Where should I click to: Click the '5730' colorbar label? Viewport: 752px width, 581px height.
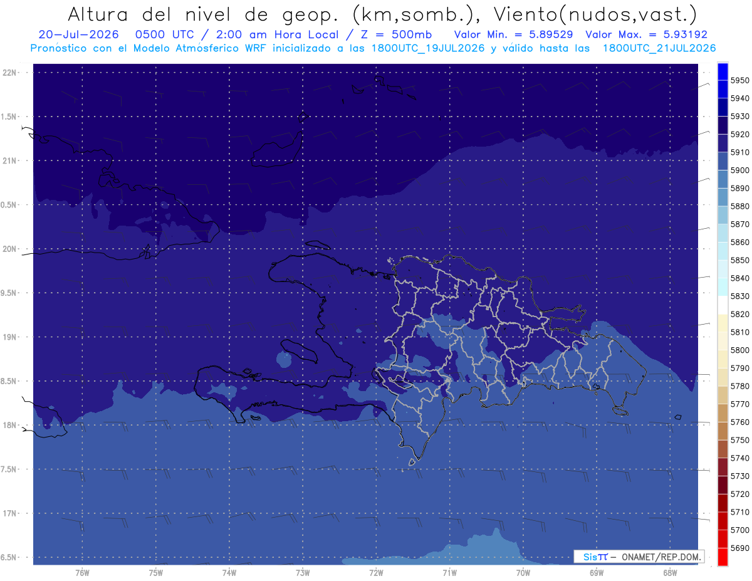[739, 476]
